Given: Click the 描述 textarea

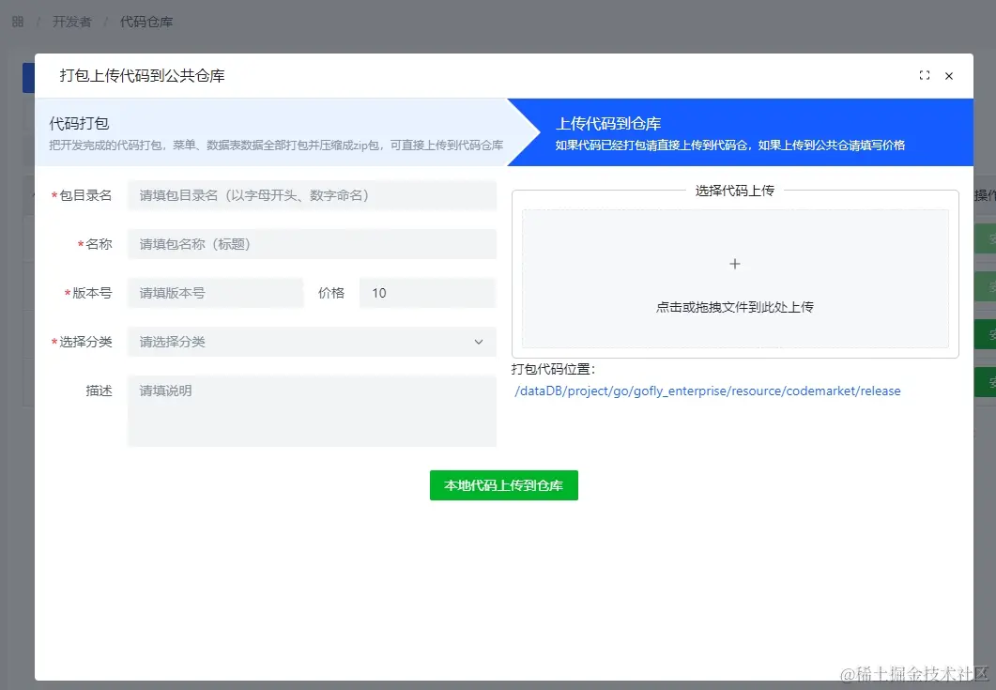Looking at the screenshot, I should pyautogui.click(x=312, y=411).
